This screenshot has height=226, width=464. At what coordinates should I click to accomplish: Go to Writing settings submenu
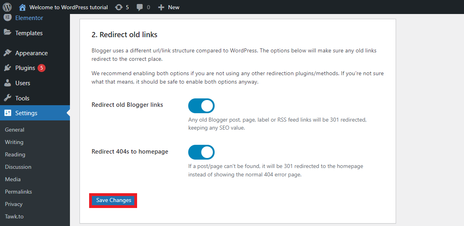click(x=14, y=142)
